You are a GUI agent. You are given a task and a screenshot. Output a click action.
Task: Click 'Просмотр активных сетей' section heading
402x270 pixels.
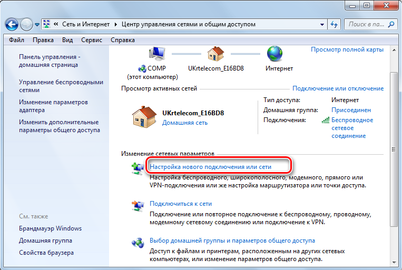pyautogui.click(x=159, y=88)
